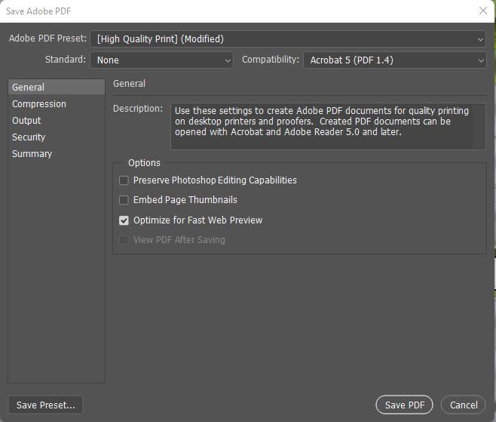Select the General category in the sidebar

click(57, 87)
